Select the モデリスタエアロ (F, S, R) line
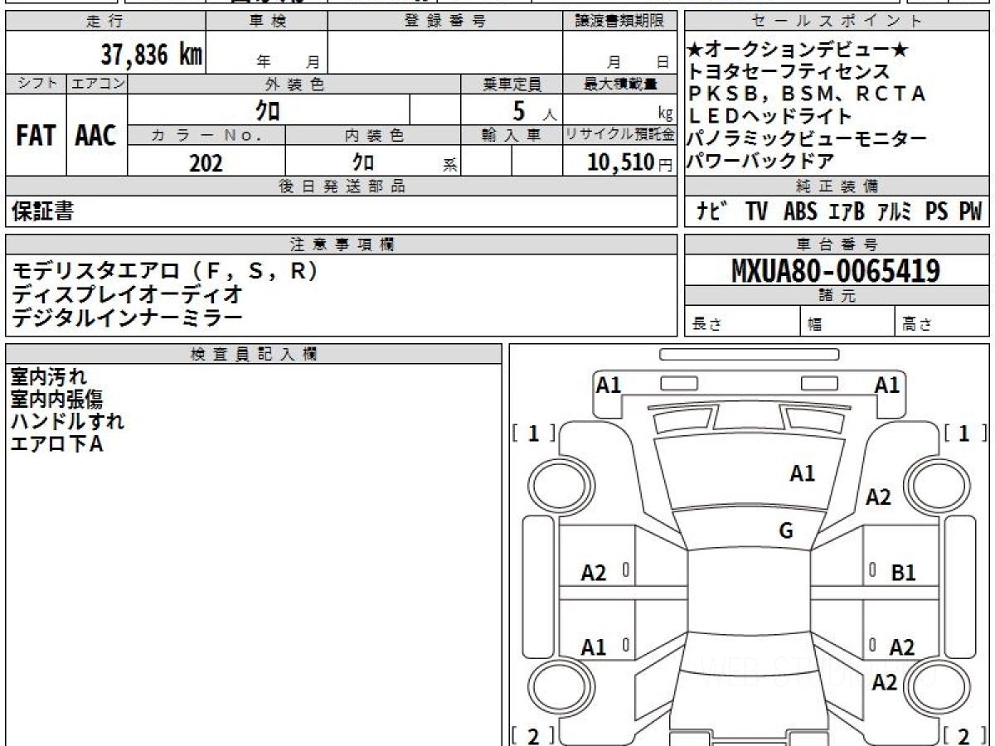995x746 pixels. pos(166,271)
